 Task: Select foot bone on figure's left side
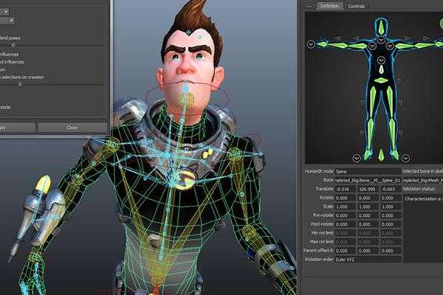pos(368,156)
